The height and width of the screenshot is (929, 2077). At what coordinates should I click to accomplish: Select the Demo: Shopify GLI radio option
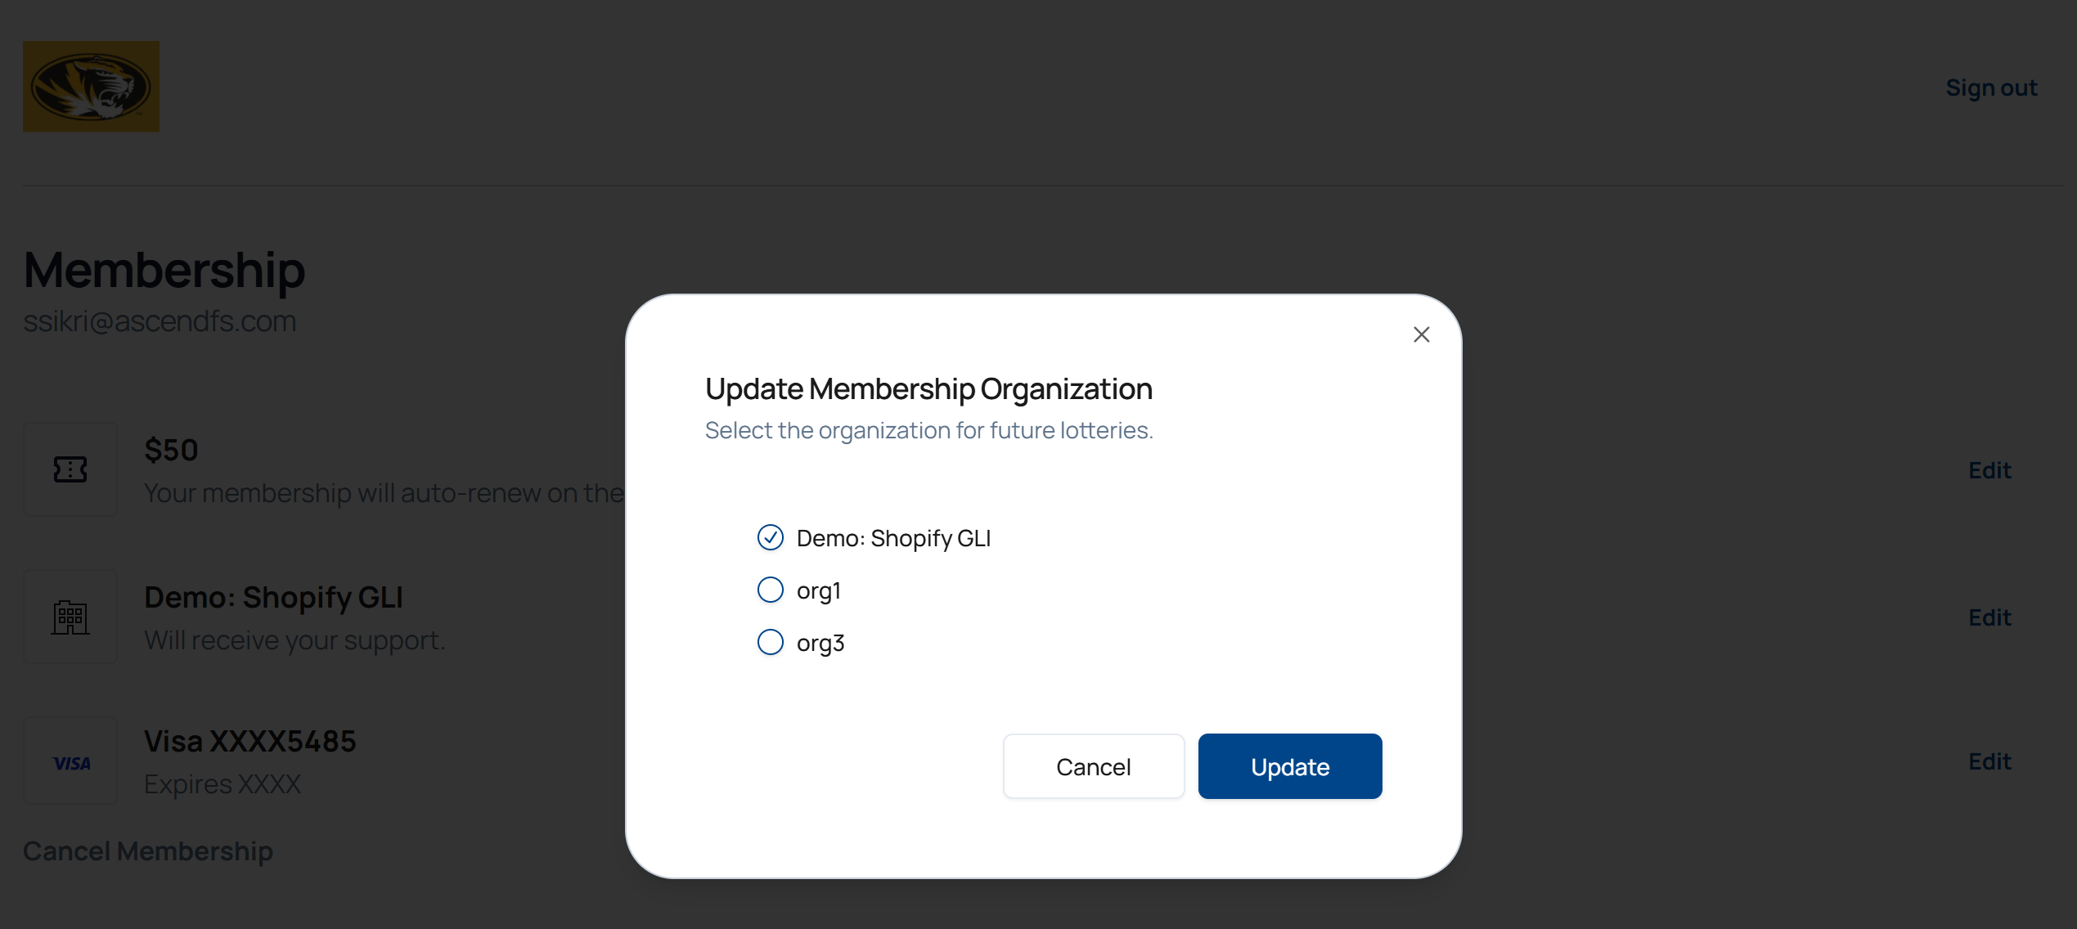[x=770, y=537]
